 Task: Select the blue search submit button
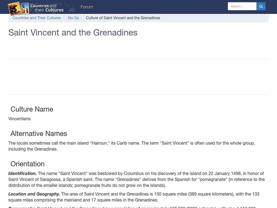(261, 6)
